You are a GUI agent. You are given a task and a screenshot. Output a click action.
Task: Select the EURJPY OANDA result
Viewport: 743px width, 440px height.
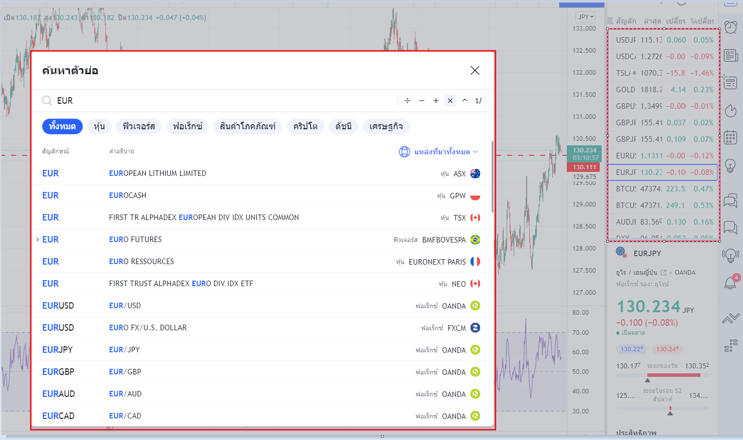click(x=261, y=350)
